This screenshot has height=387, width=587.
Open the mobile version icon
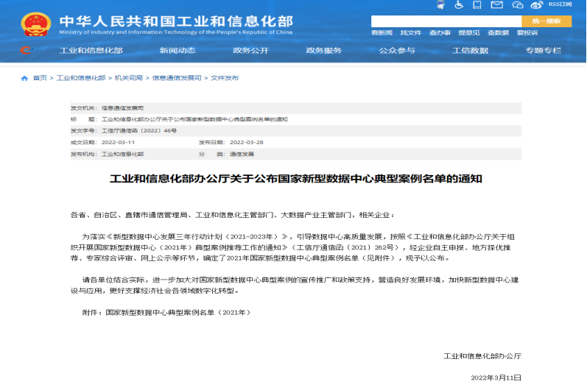[477, 5]
